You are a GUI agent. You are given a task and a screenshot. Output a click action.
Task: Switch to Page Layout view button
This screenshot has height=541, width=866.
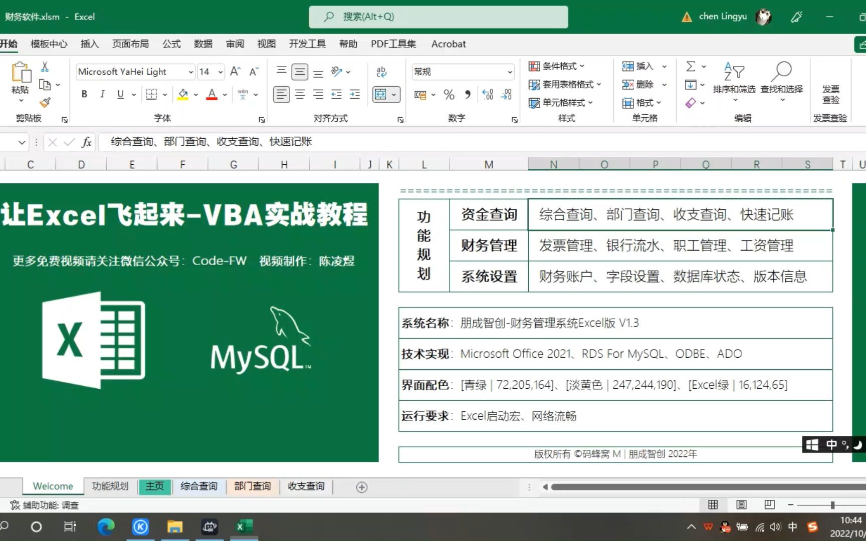point(741,504)
